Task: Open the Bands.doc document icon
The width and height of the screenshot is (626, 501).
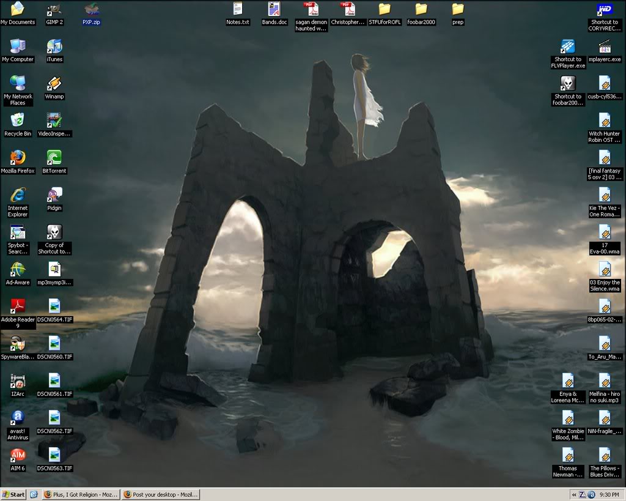Action: pyautogui.click(x=274, y=9)
